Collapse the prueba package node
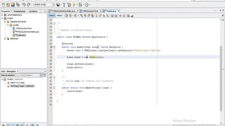This screenshot has width=225, height=126. pos(8,25)
